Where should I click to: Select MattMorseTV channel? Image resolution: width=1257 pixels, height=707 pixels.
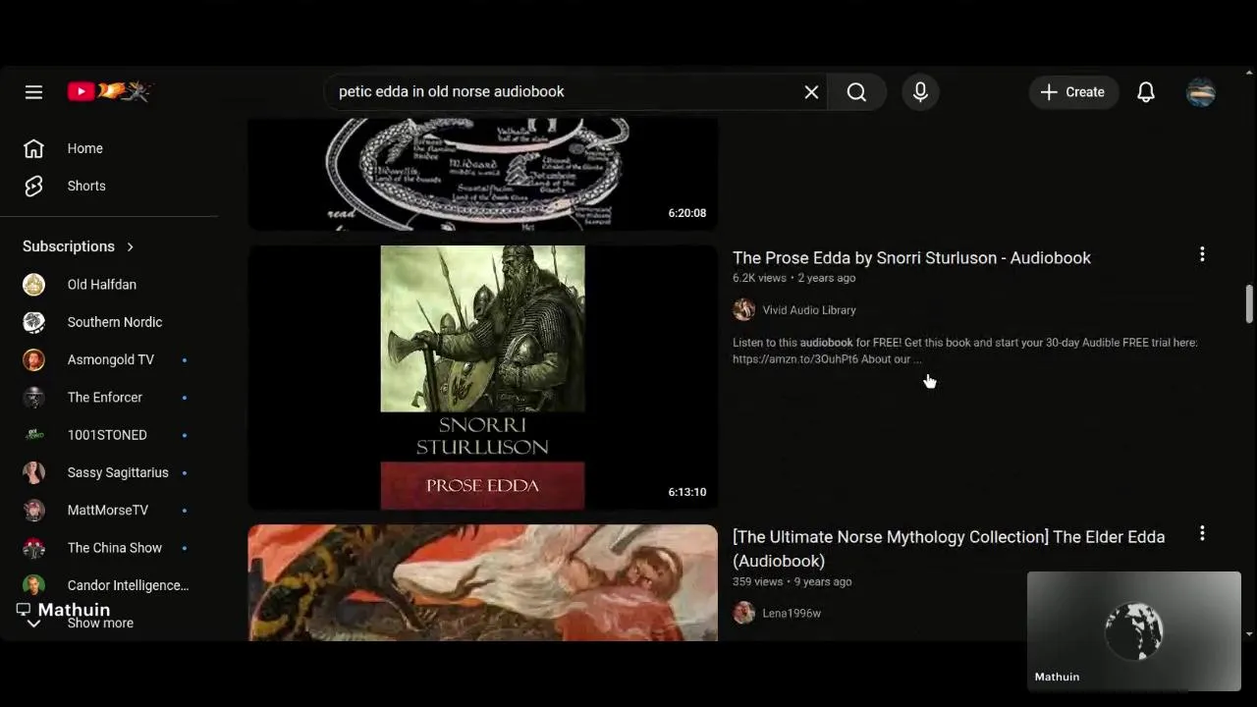109,511
